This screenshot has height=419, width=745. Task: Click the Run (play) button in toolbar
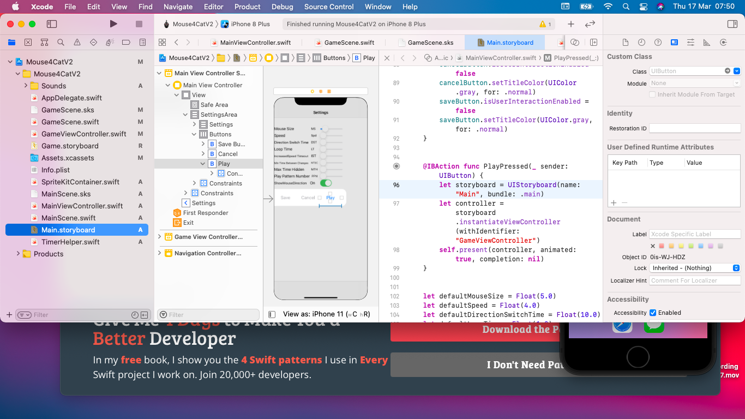[113, 24]
